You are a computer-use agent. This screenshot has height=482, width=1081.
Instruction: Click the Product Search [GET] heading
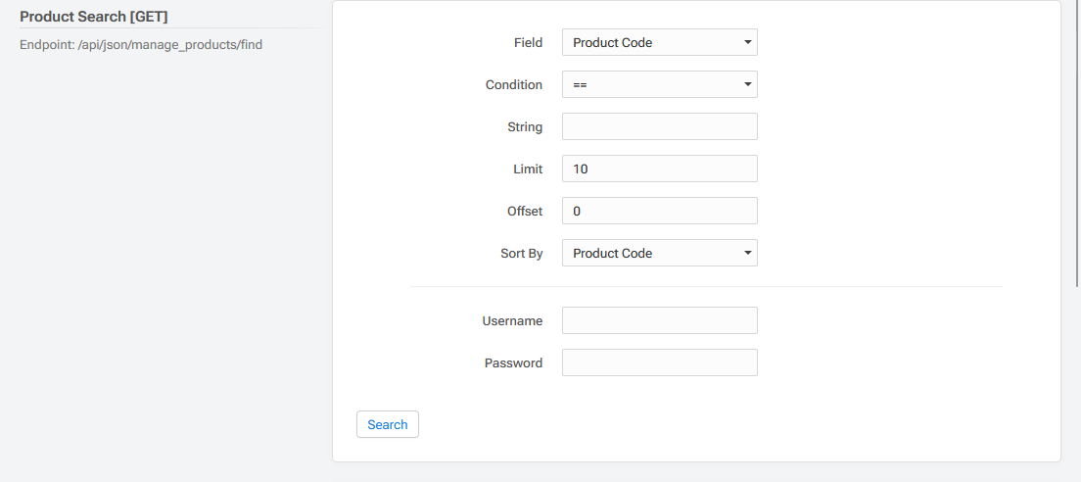94,17
